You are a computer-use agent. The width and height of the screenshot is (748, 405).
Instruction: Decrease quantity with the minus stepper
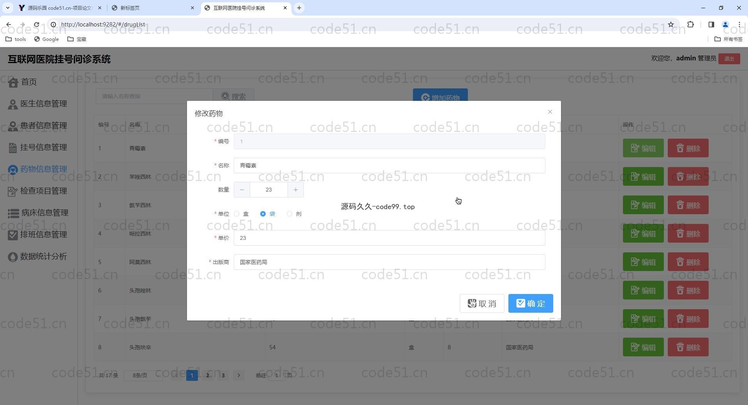pyautogui.click(x=242, y=190)
